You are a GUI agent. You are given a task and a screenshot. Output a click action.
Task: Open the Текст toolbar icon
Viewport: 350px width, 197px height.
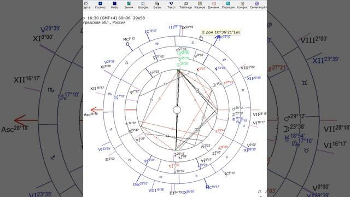click(x=171, y=5)
